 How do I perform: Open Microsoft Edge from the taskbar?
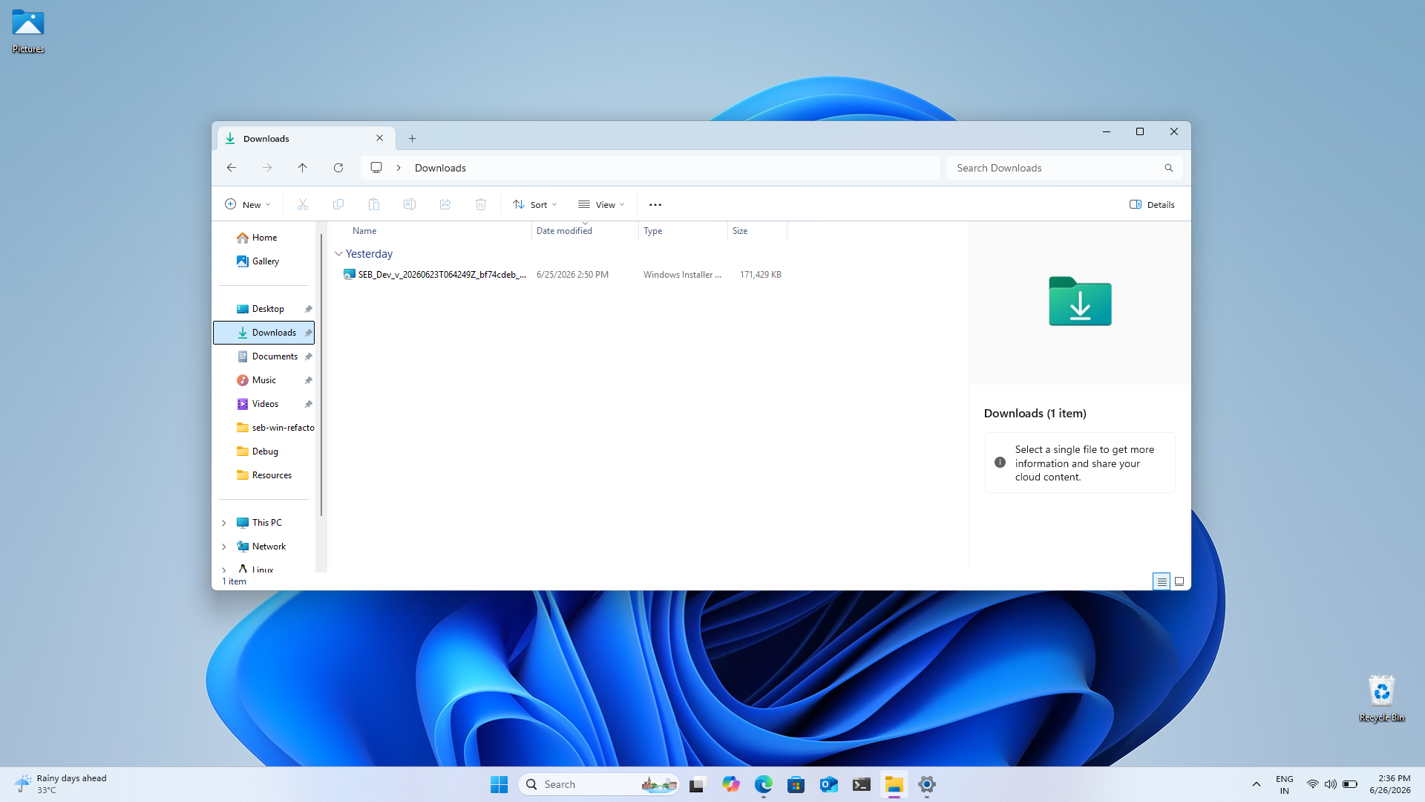[764, 784]
